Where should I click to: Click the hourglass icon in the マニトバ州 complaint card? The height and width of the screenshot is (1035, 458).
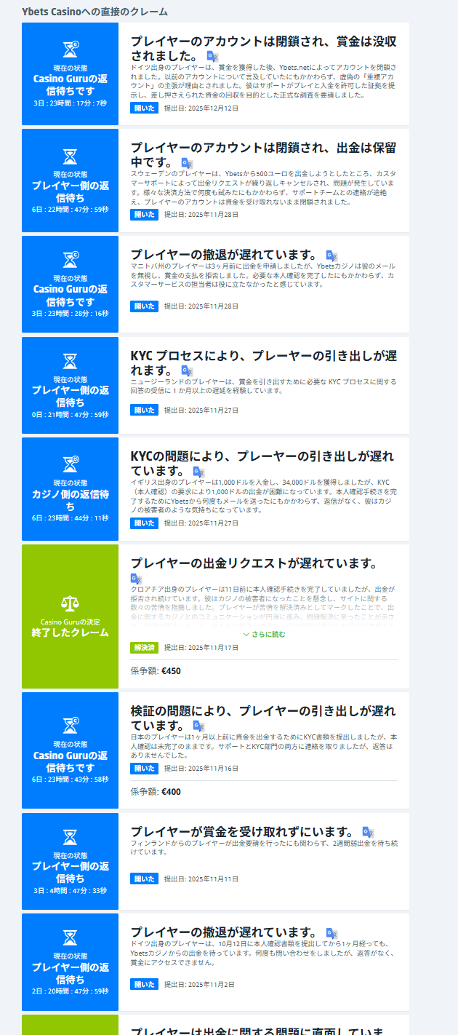click(71, 260)
